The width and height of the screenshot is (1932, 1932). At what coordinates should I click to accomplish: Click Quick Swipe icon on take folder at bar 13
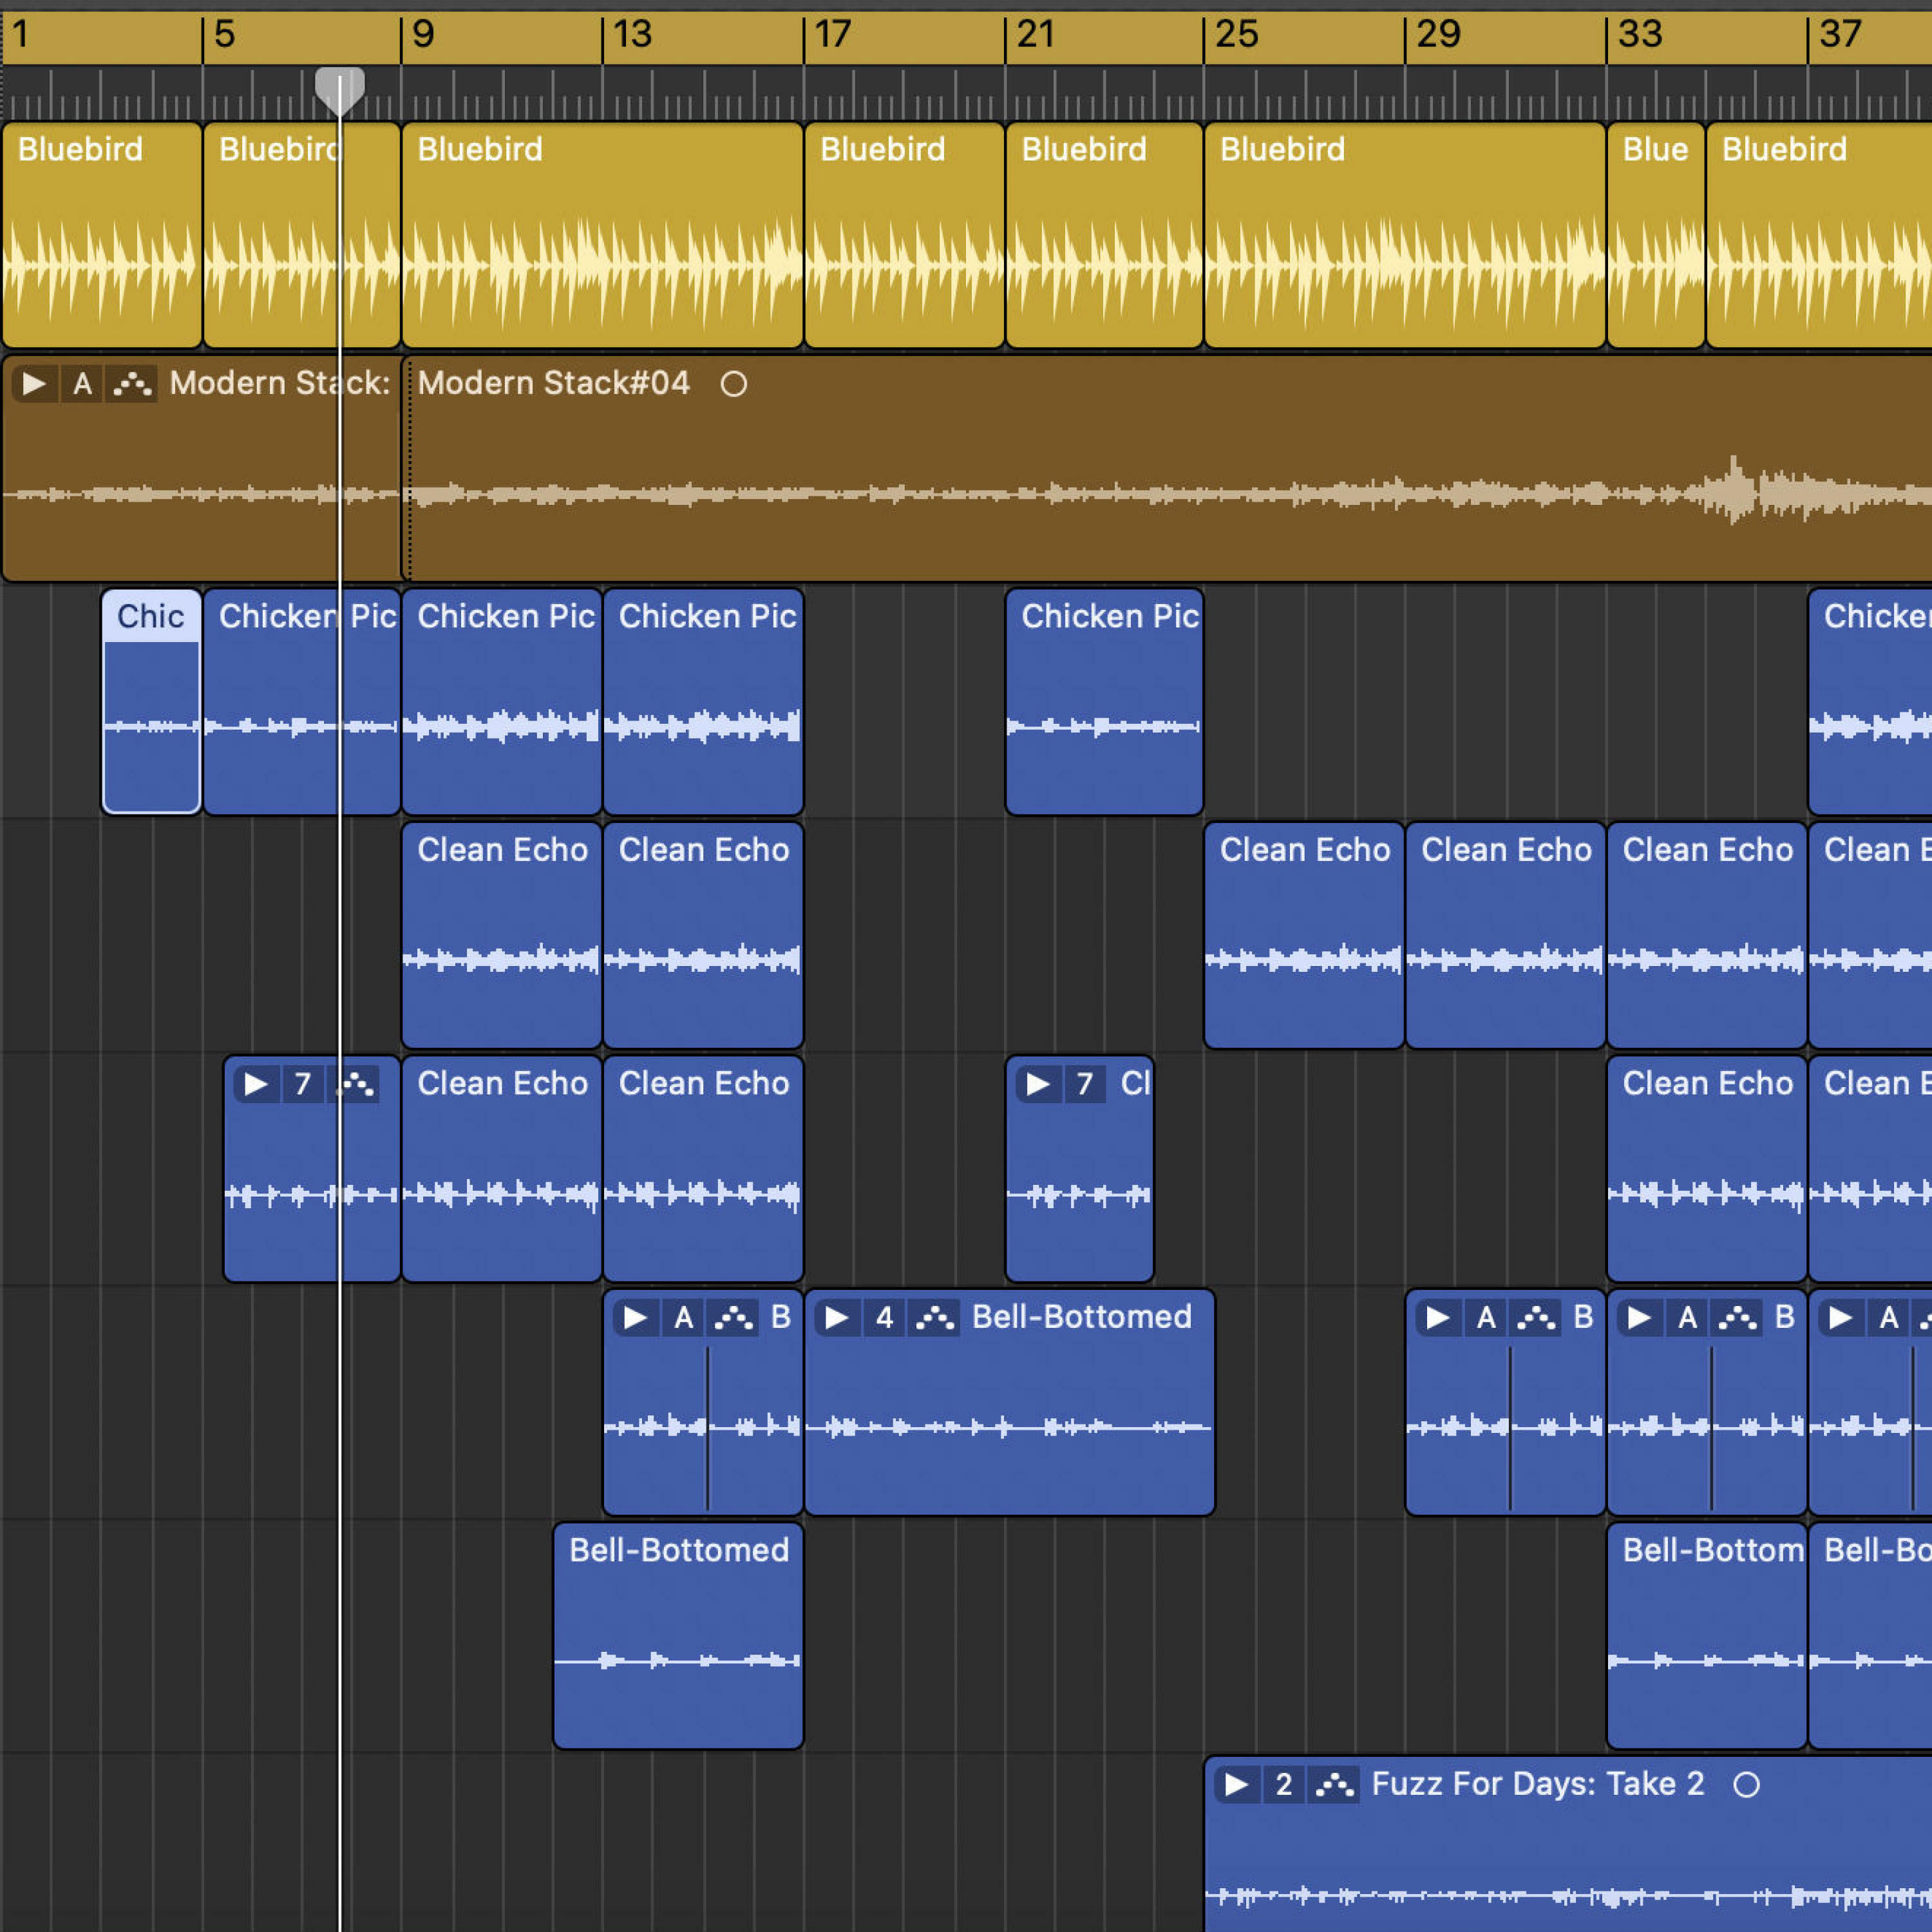click(733, 1318)
